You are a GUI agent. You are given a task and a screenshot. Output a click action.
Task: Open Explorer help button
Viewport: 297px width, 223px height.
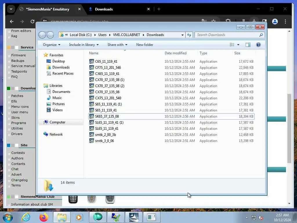[258, 45]
